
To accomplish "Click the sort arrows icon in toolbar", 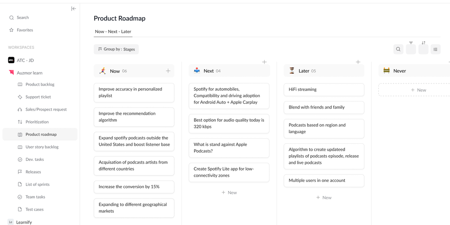I will click(423, 43).
